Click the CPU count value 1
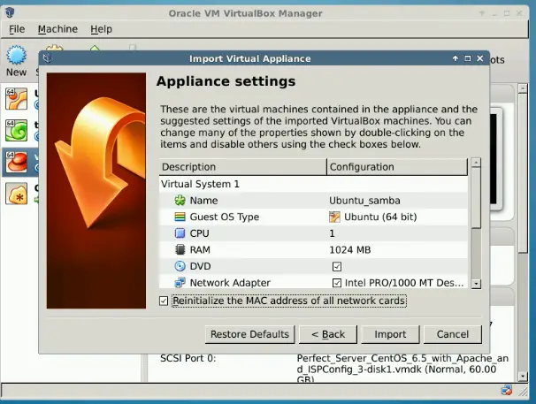The height and width of the screenshot is (404, 536). tap(332, 233)
